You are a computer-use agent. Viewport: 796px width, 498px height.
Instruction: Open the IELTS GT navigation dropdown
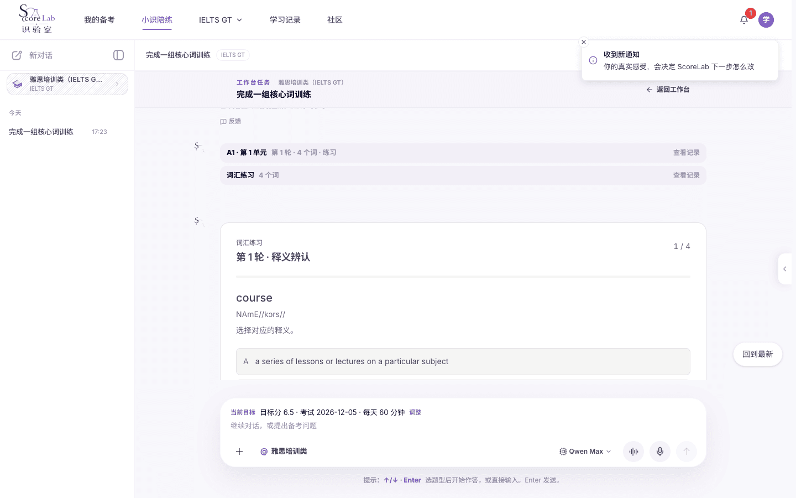pos(221,20)
